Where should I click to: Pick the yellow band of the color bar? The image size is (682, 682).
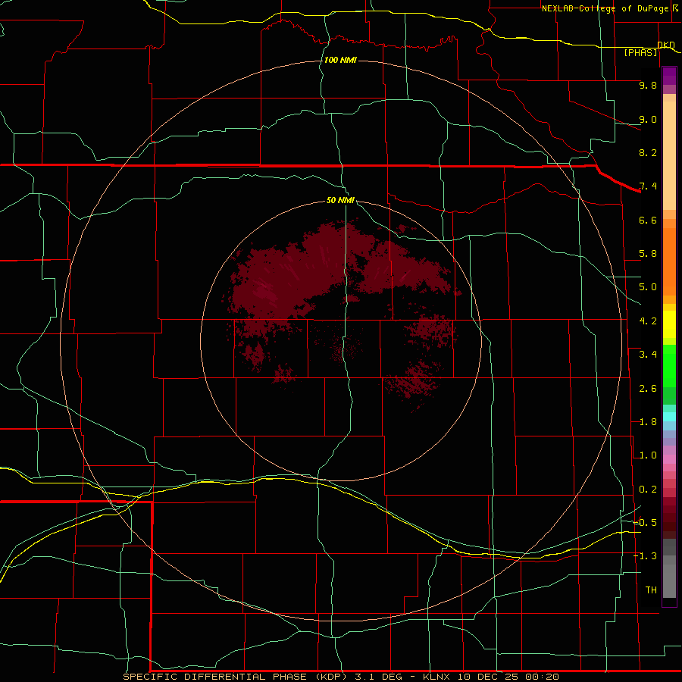pyautogui.click(x=669, y=324)
